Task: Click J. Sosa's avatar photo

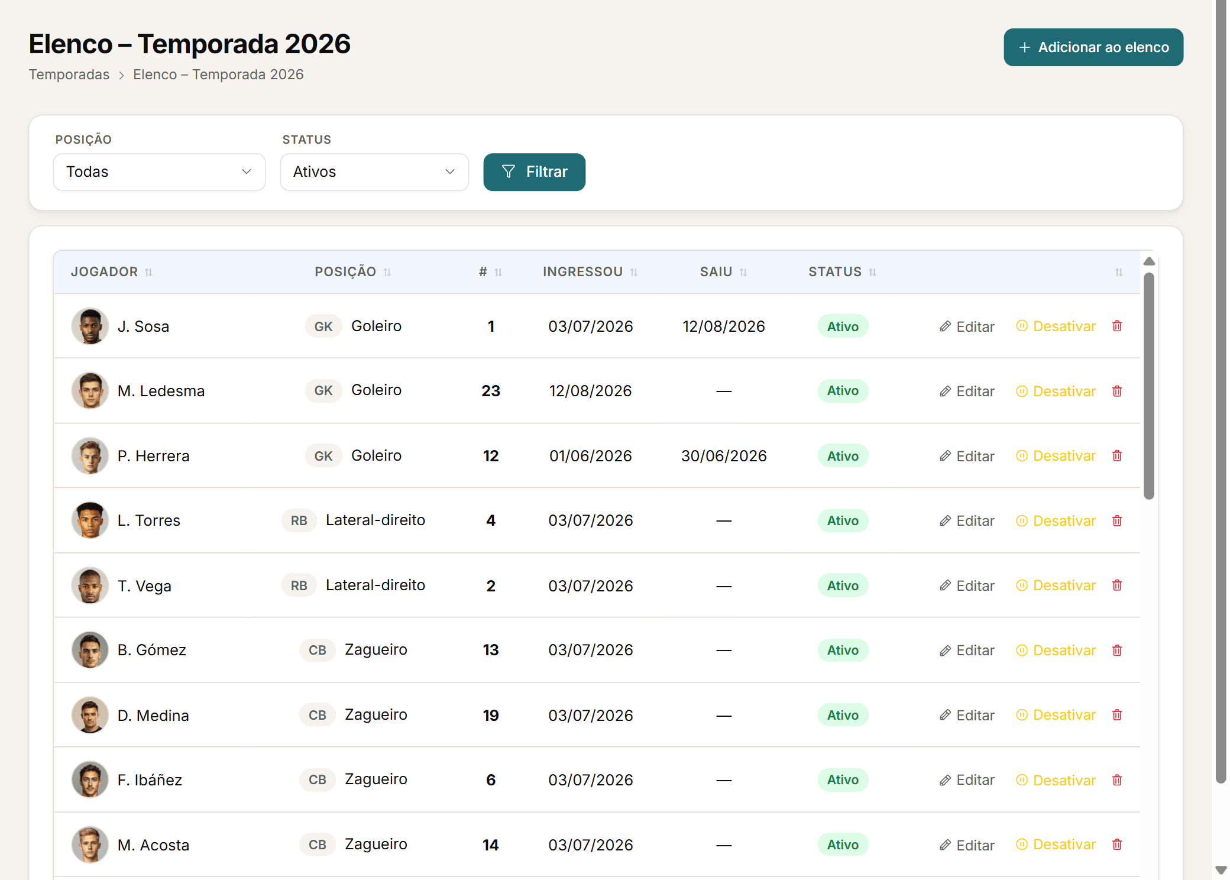Action: (x=90, y=326)
